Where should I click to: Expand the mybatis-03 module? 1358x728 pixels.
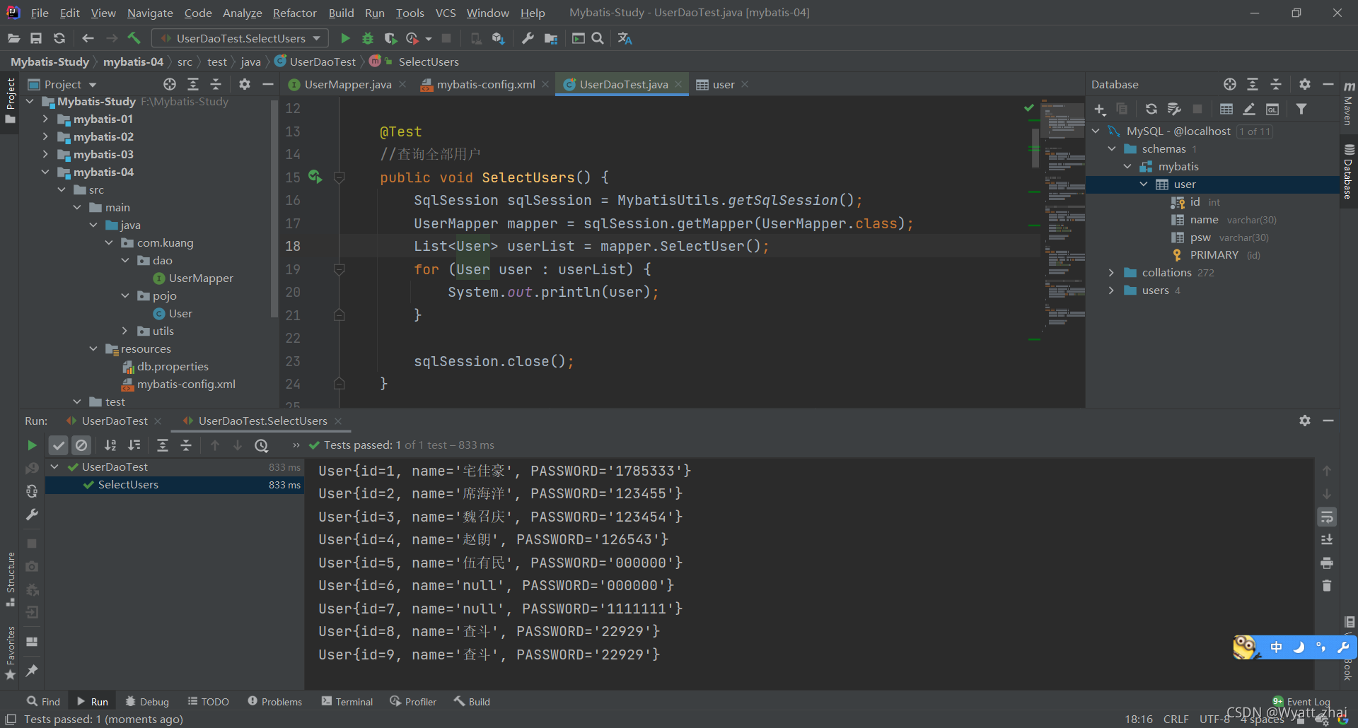pos(45,154)
